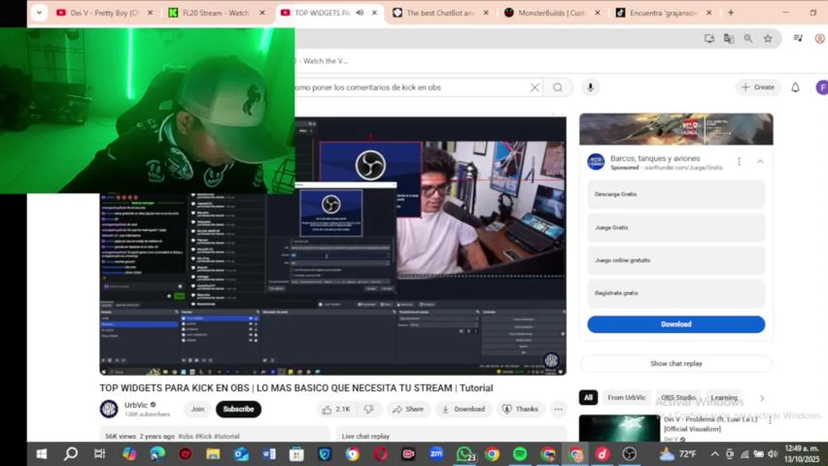Screen dimensions: 828x466
Task: Click the #obs hashtag
Action: point(185,436)
